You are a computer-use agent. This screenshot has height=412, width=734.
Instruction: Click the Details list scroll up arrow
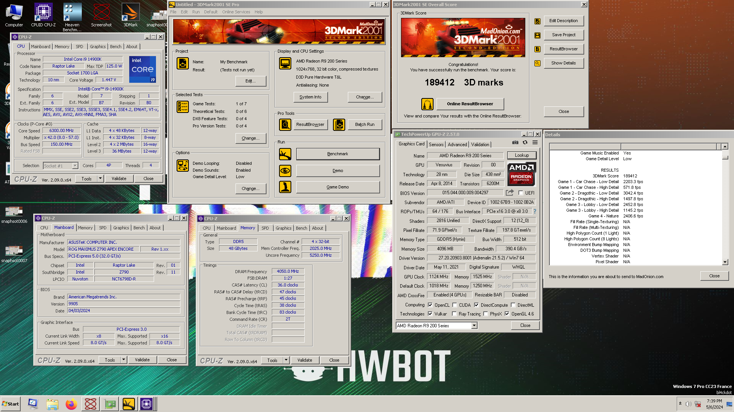point(725,146)
